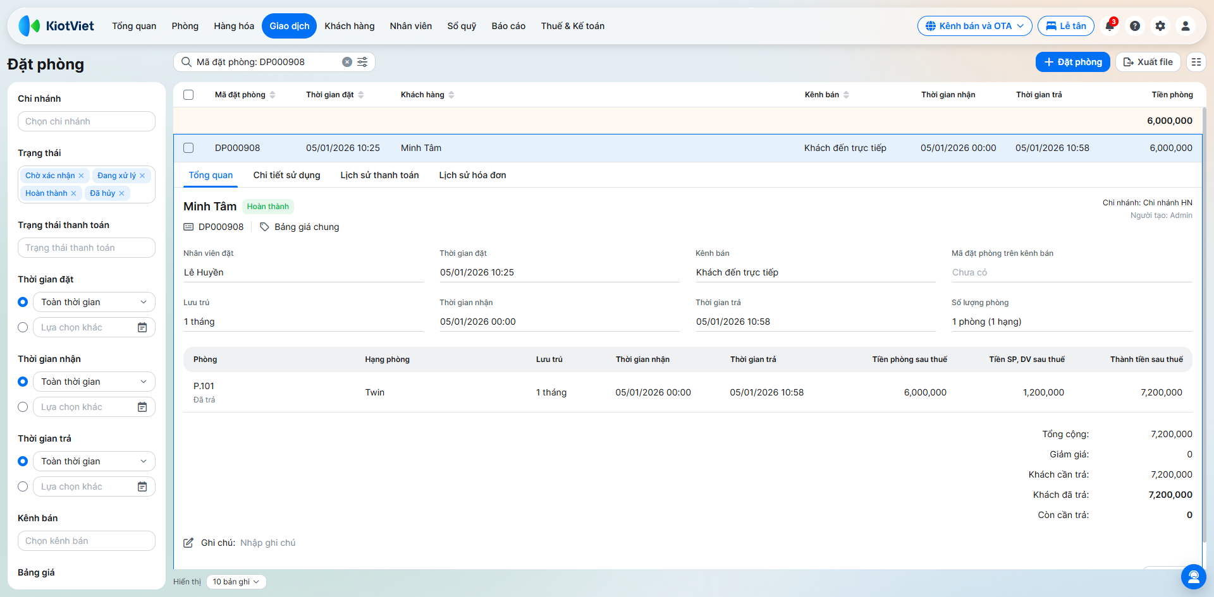
Task: Open the notifications bell
Action: click(1110, 26)
